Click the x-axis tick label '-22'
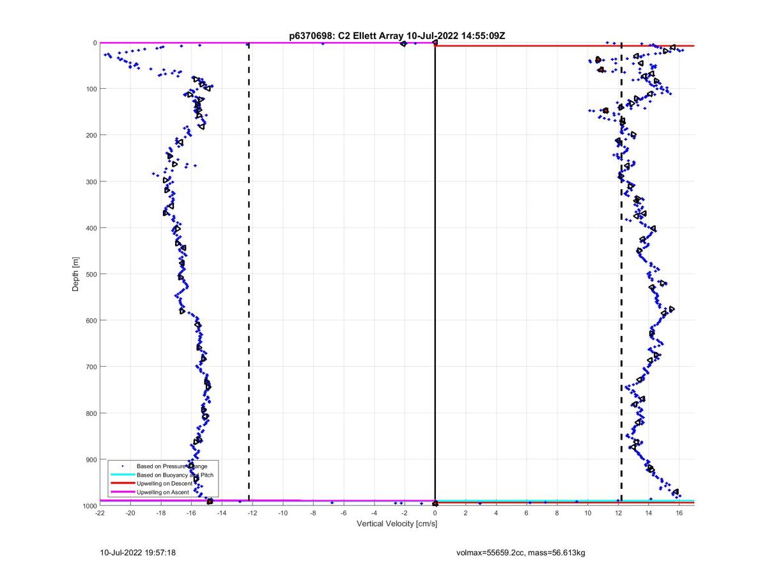Image resolution: width=767 pixels, height=568 pixels. [x=100, y=512]
